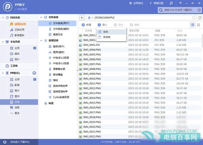
Task: Click the 导出 toolbar button
Action: [118, 25]
